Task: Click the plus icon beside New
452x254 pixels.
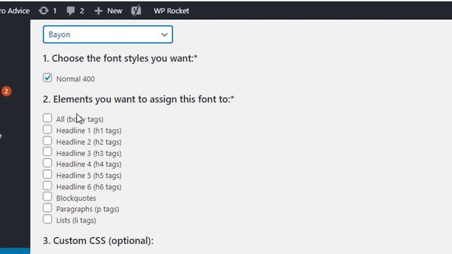Action: (98, 11)
